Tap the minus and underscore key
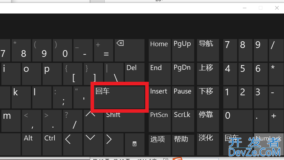284x160 pixels. click(83, 50)
